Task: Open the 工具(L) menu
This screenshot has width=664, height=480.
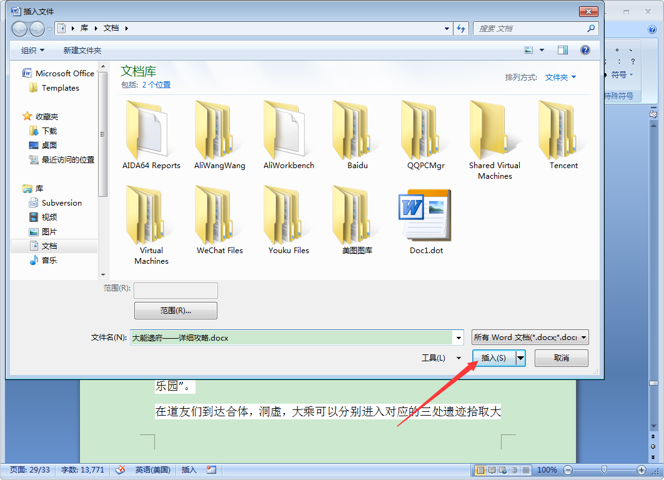Action: point(442,357)
